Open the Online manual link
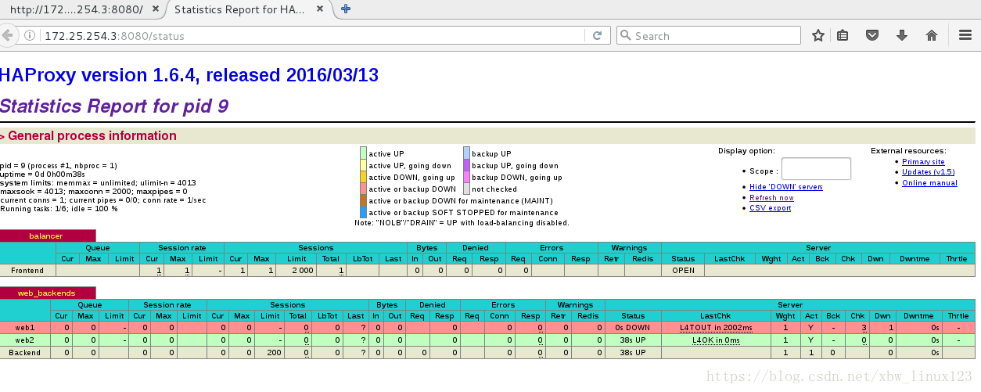981x392 pixels. (929, 183)
